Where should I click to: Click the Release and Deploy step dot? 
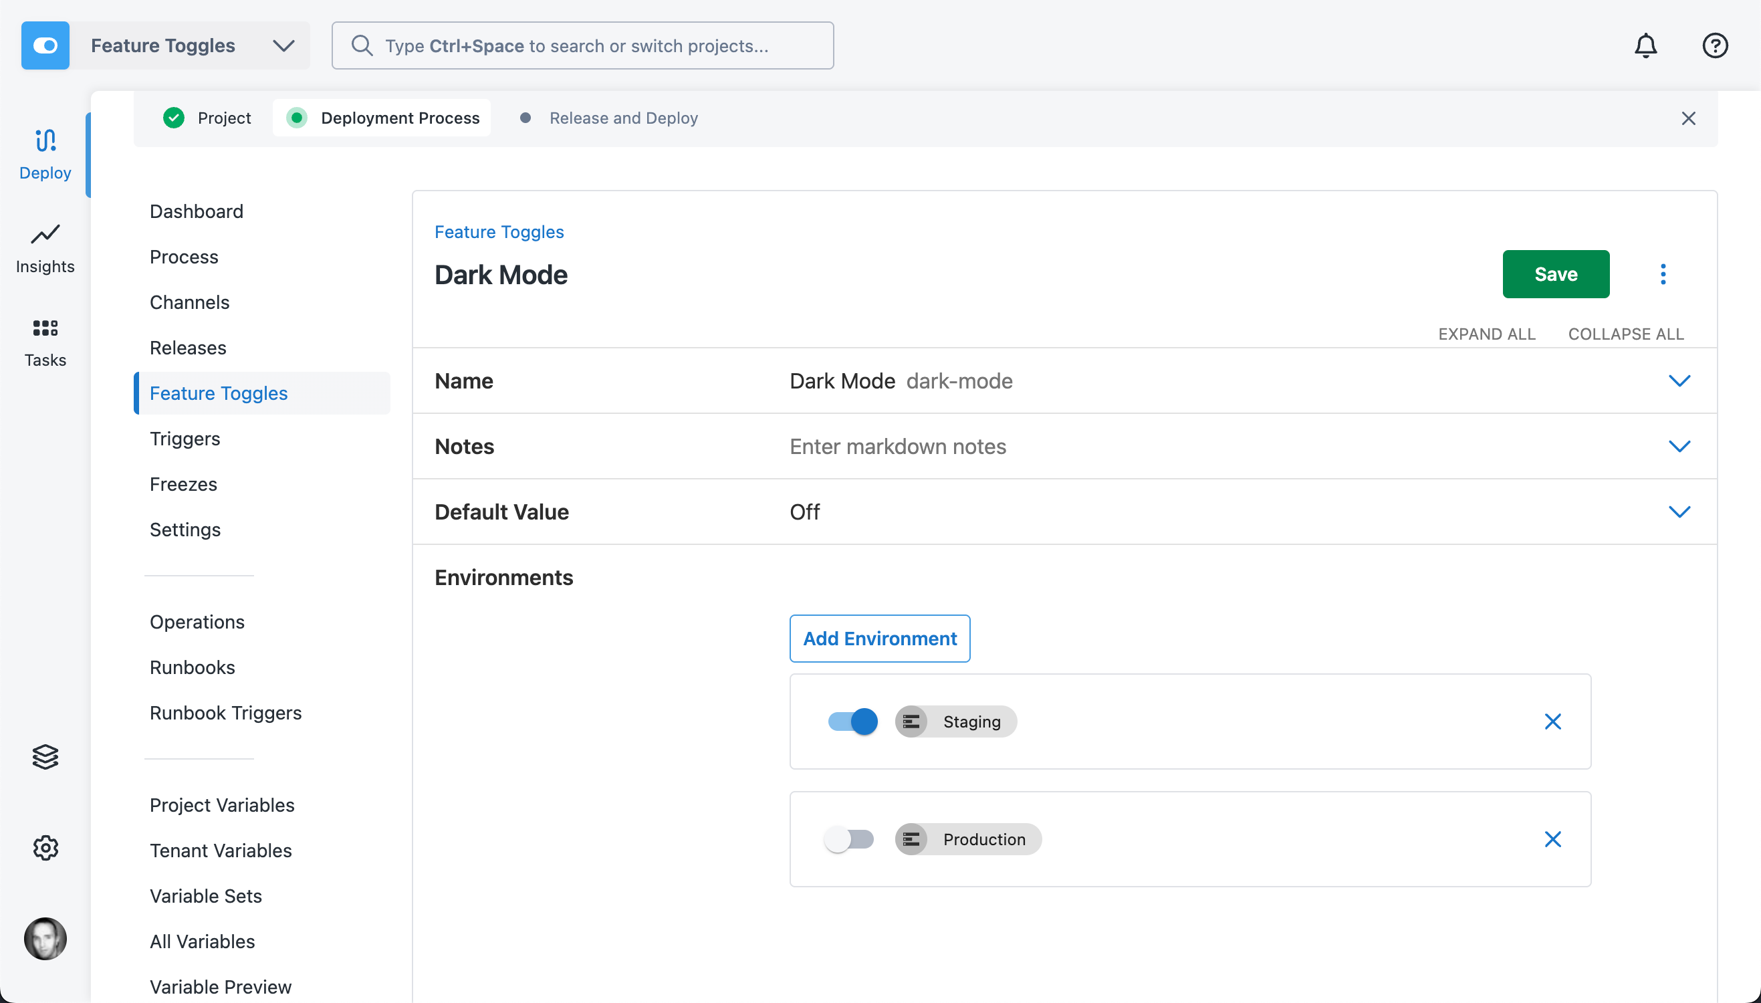click(x=525, y=118)
